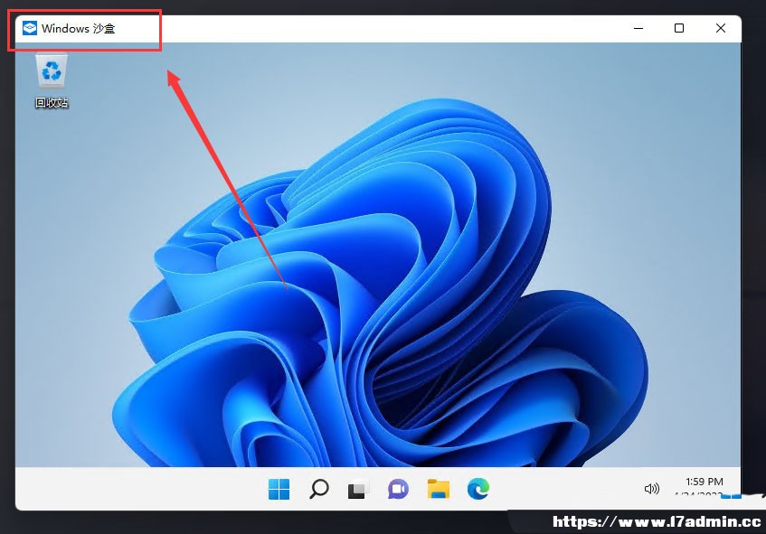Maximize the Windows Sandbox window
The width and height of the screenshot is (766, 534).
pos(679,28)
